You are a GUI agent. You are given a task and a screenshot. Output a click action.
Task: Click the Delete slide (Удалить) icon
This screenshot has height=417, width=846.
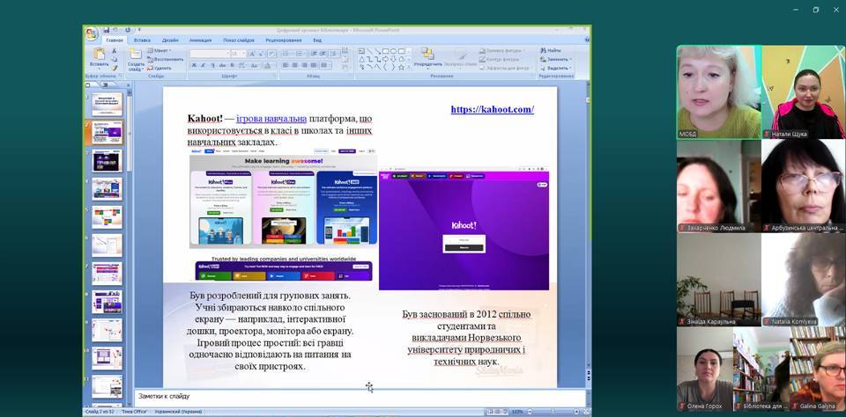(x=161, y=68)
